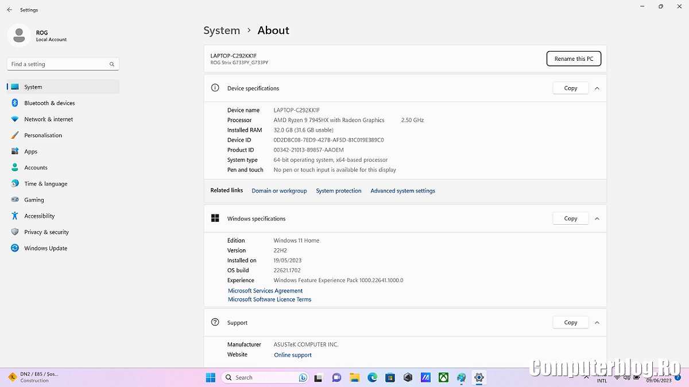Copy the Device specifications
Viewport: 689px width, 387px height.
tap(570, 88)
